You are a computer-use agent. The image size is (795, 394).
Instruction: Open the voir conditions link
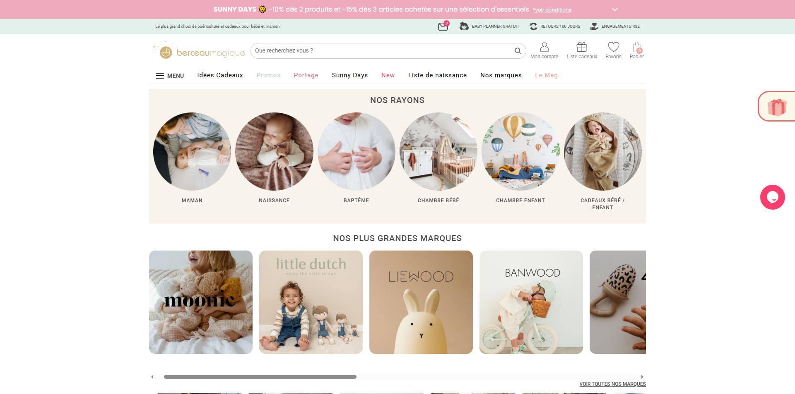click(x=552, y=10)
